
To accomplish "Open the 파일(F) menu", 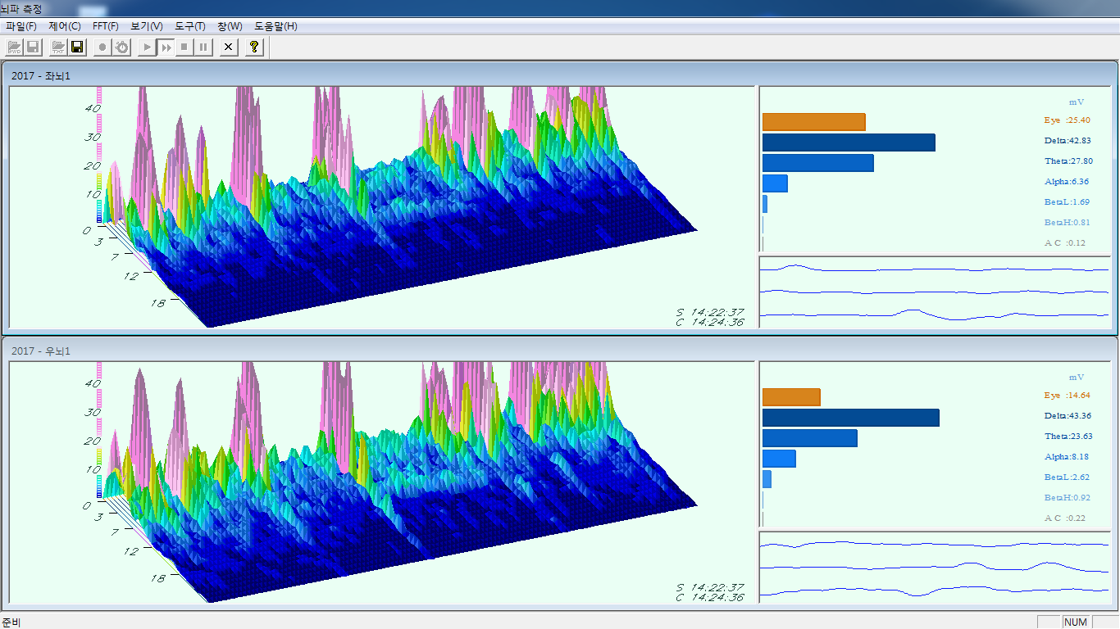I will [21, 26].
